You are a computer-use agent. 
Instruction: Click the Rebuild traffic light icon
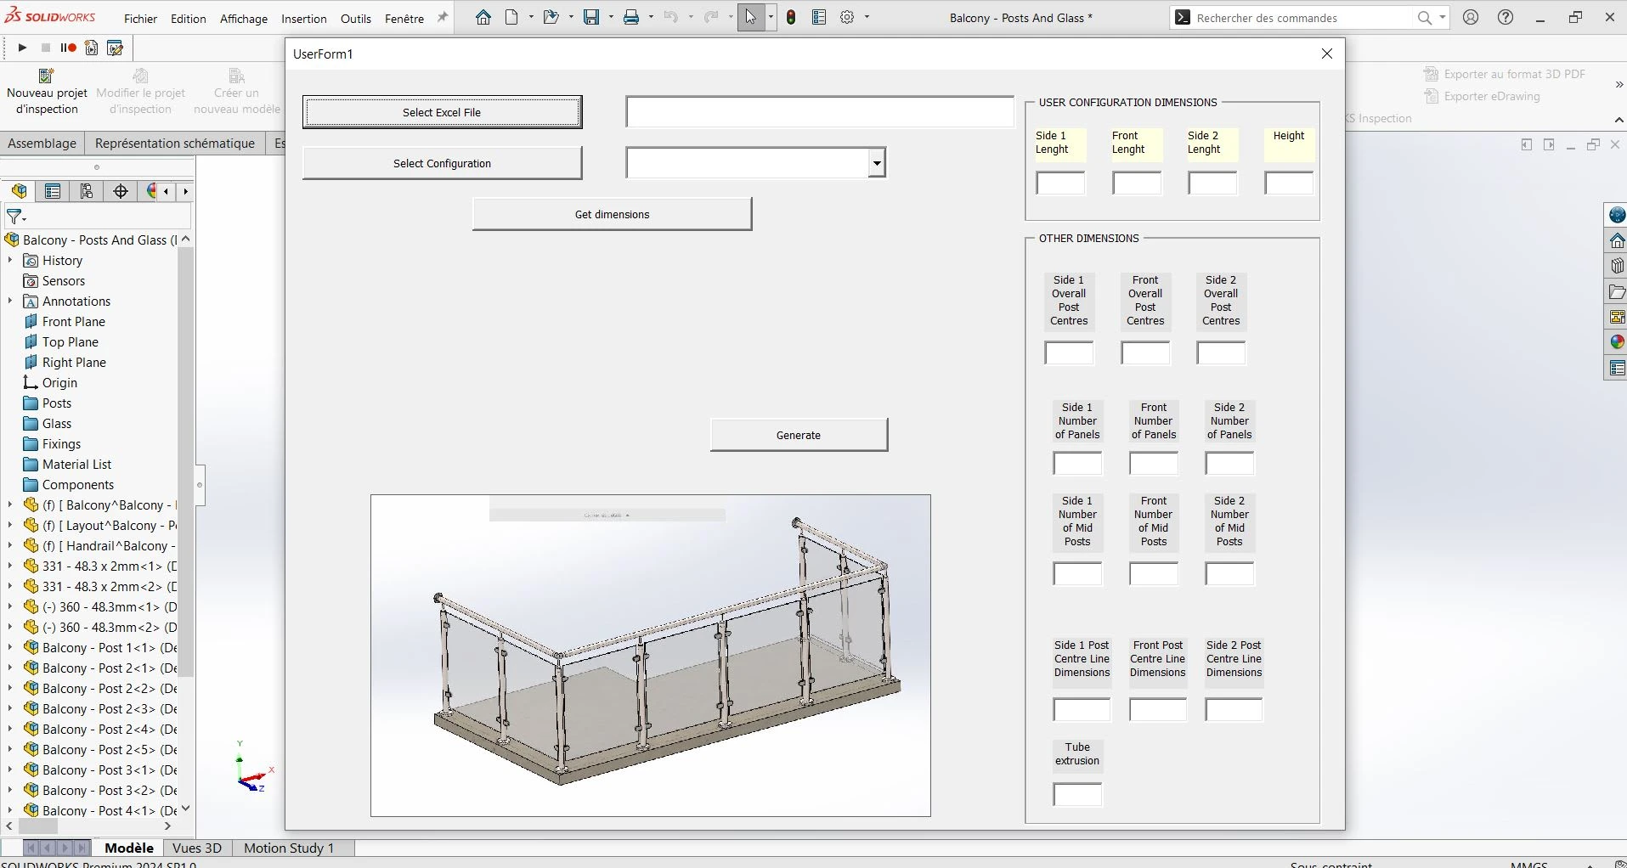coord(791,18)
